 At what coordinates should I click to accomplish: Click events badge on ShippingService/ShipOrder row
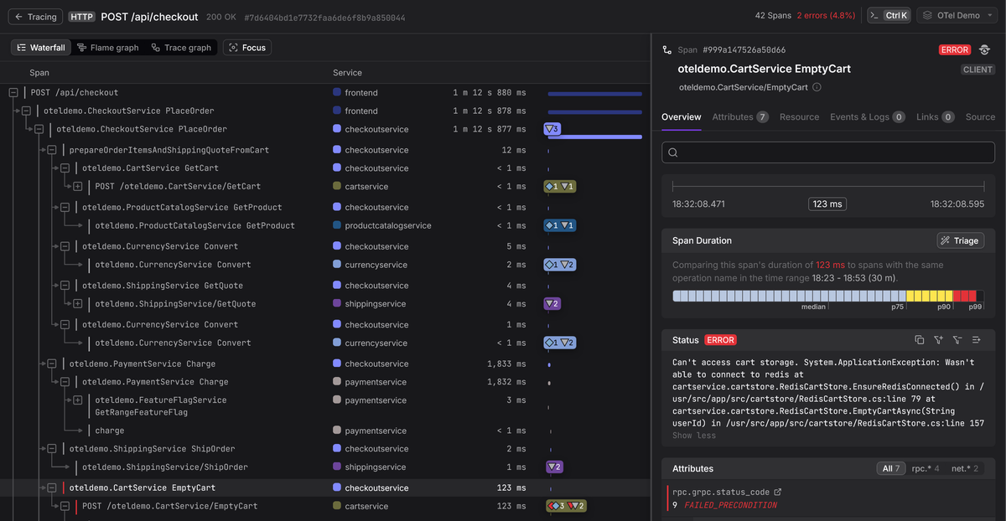553,467
